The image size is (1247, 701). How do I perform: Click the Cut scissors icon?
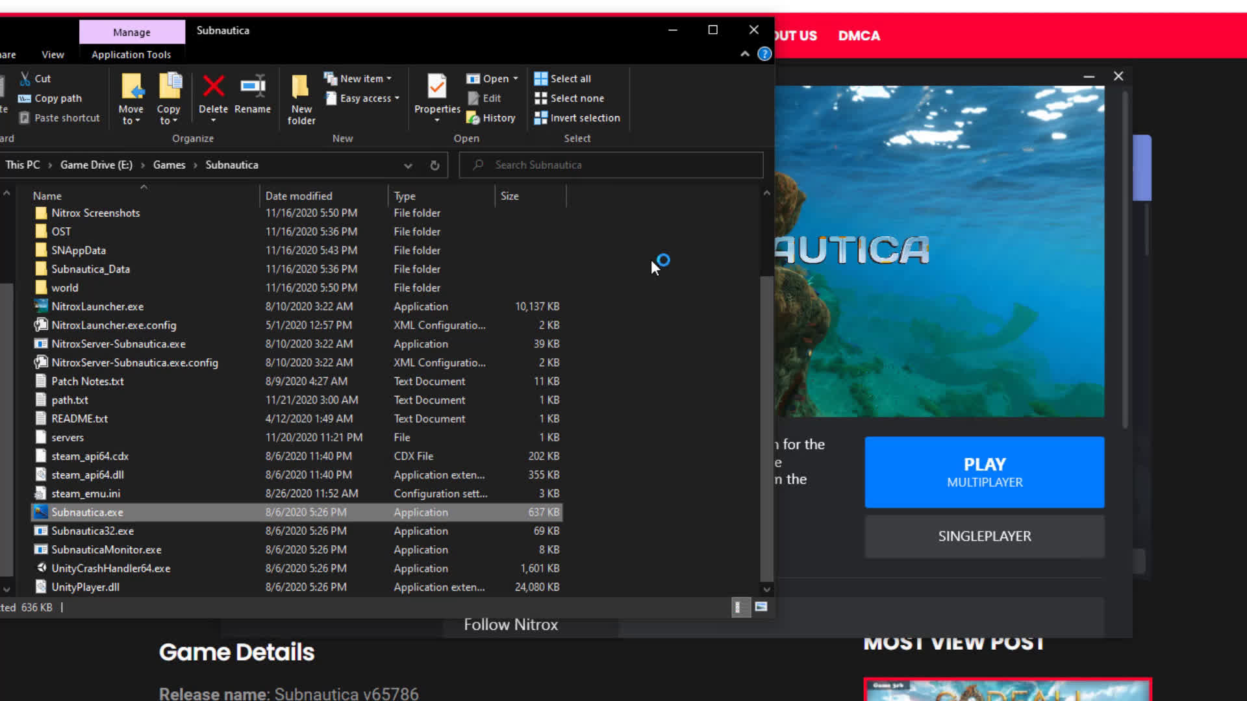(x=25, y=79)
